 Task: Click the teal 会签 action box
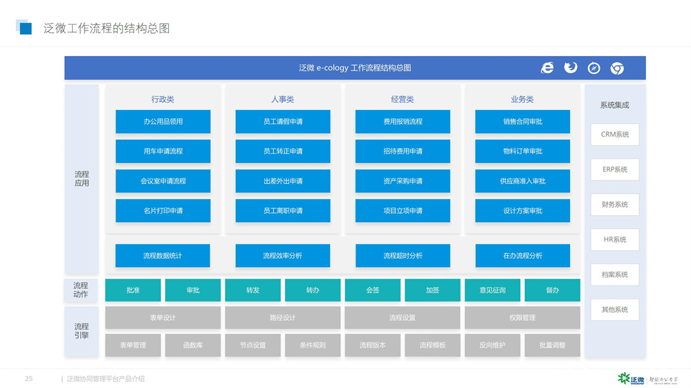point(373,290)
